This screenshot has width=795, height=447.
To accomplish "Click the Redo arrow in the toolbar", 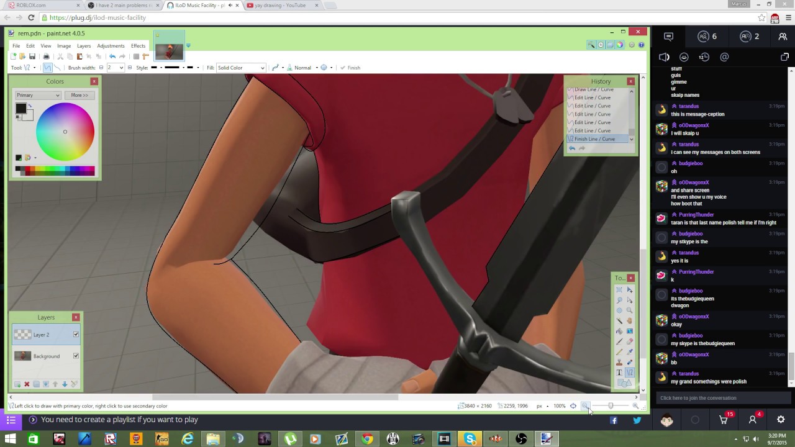I will click(x=122, y=56).
